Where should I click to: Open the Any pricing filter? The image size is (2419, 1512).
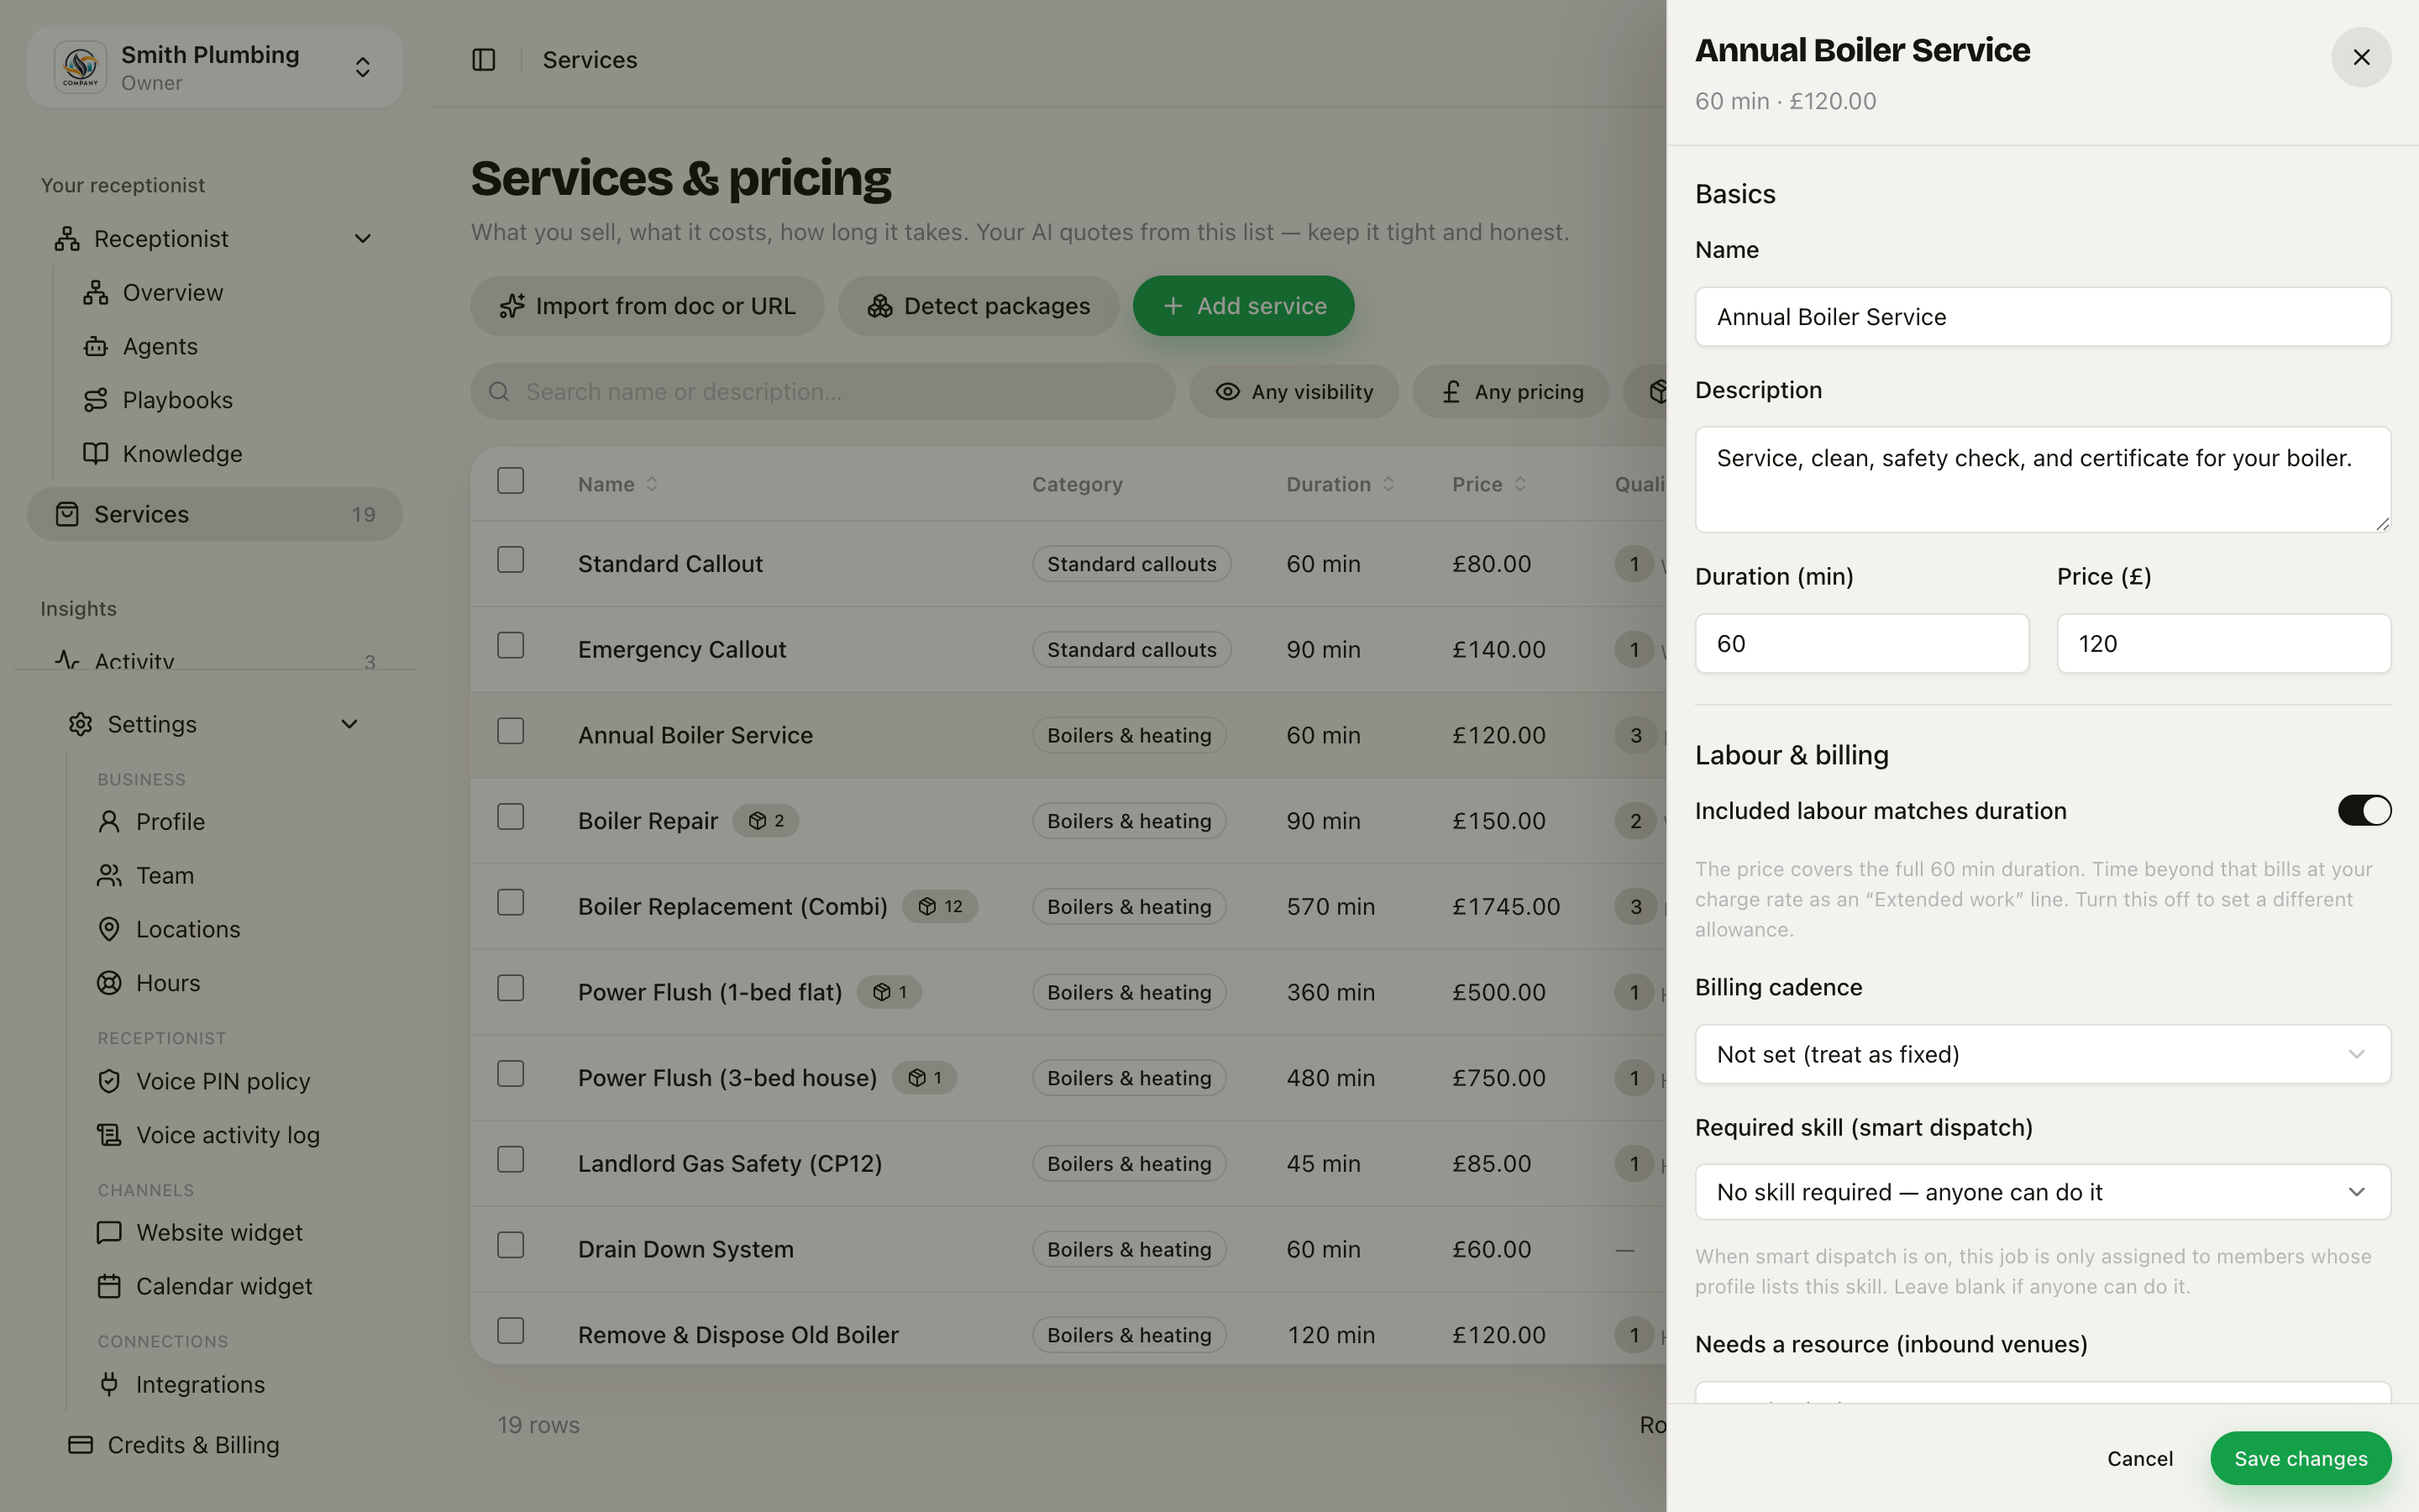tap(1510, 392)
